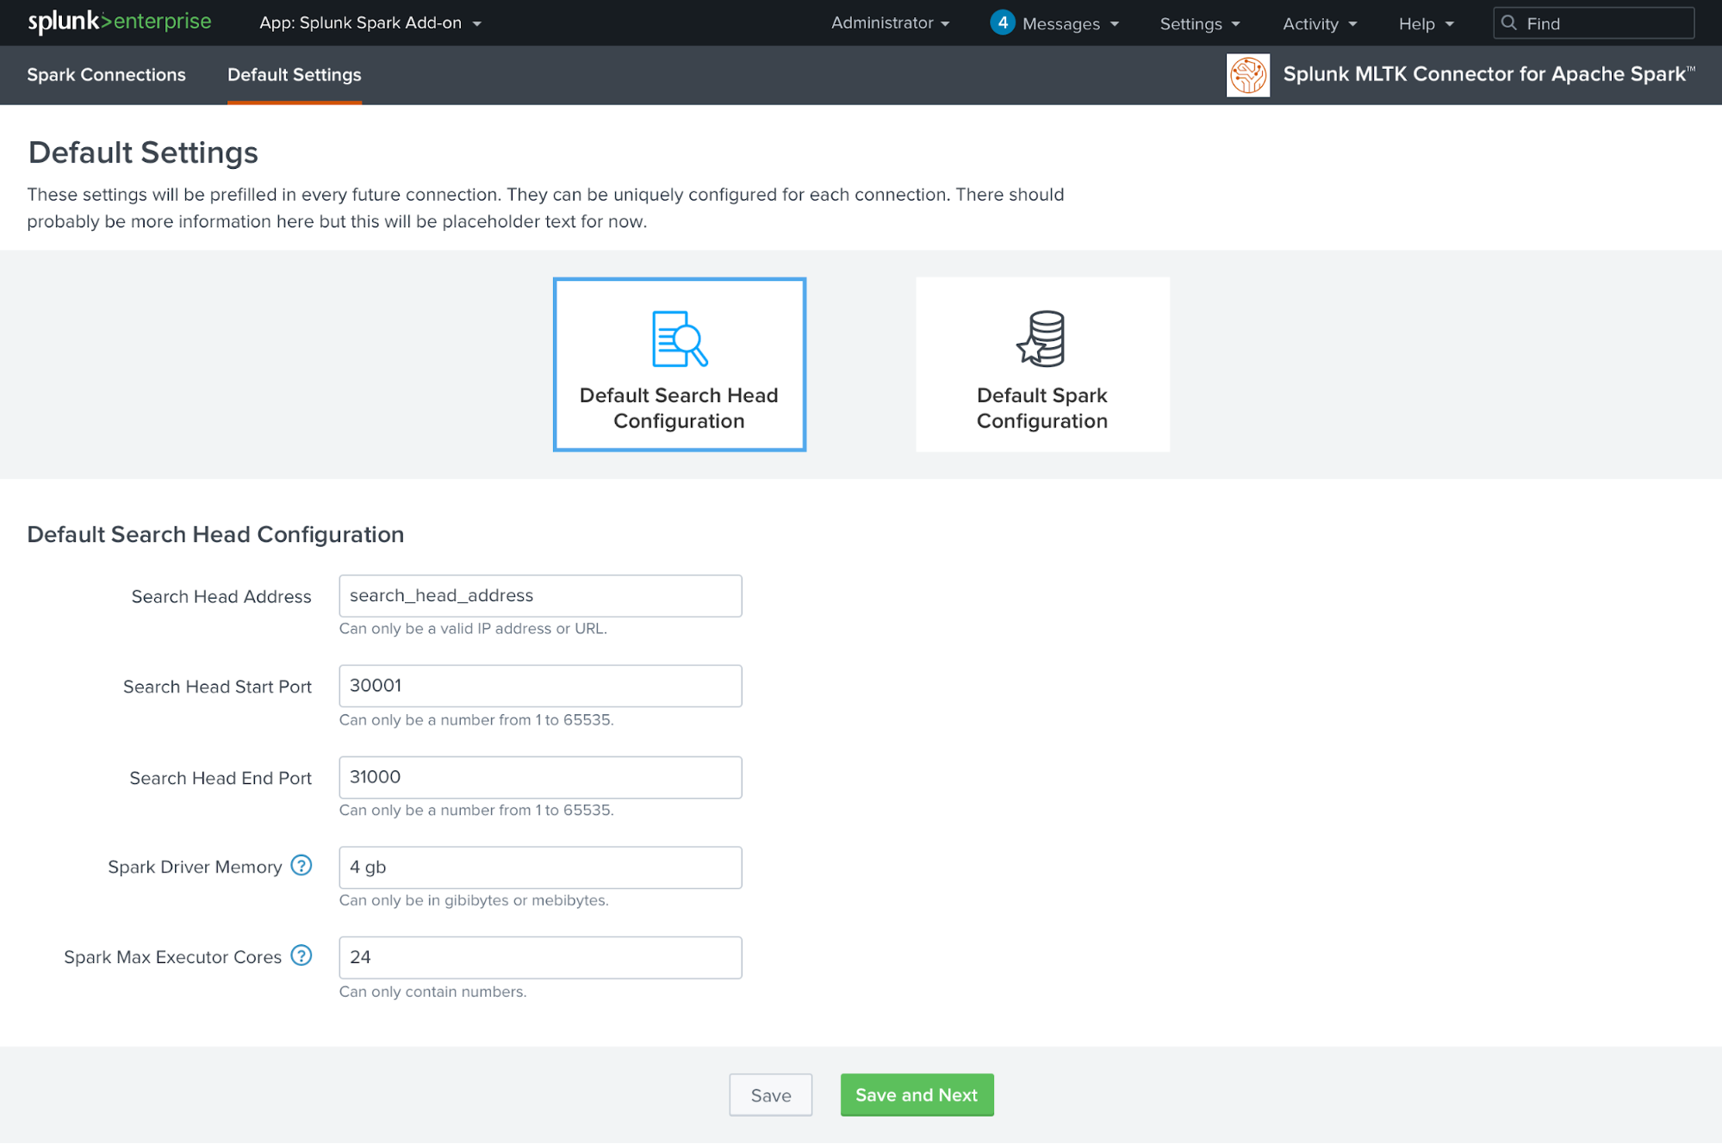Open the Messages dropdown
Screen dimensions: 1722x1144
[x=1070, y=23]
